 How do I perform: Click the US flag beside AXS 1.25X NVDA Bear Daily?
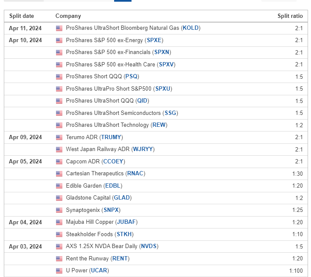tap(59, 246)
